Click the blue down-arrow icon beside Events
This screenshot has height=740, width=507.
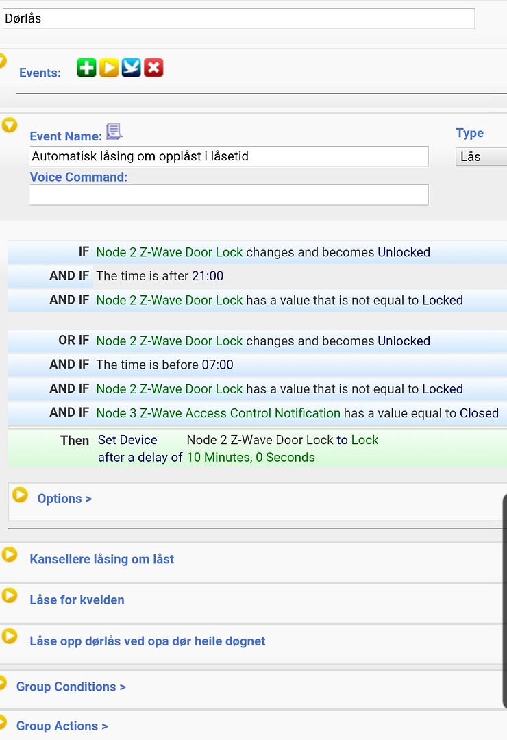point(132,68)
